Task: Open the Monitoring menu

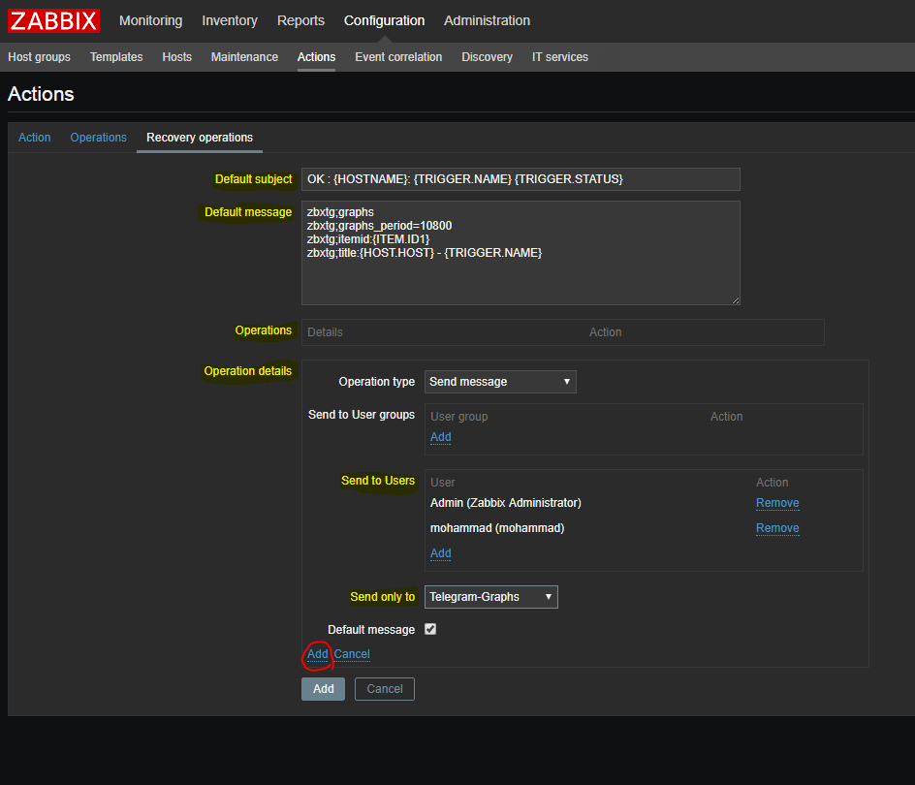Action: pos(150,20)
